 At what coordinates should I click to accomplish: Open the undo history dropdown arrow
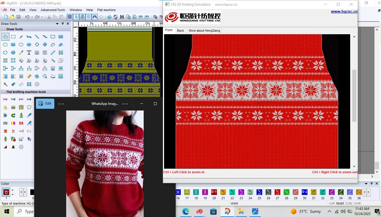tap(32, 17)
